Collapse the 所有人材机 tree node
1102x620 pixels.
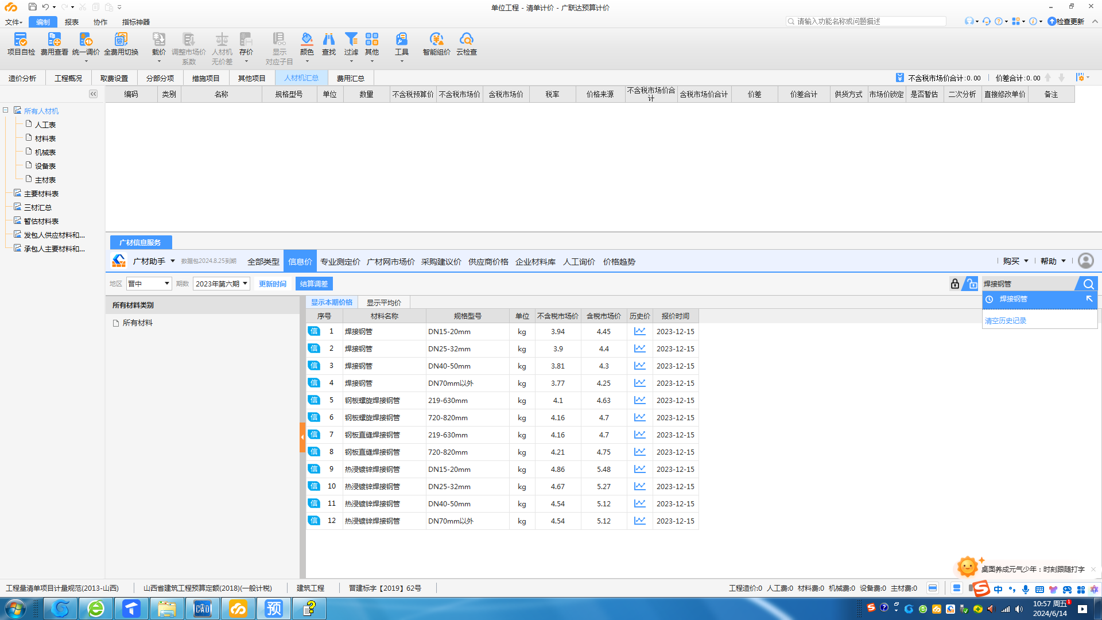coord(5,110)
